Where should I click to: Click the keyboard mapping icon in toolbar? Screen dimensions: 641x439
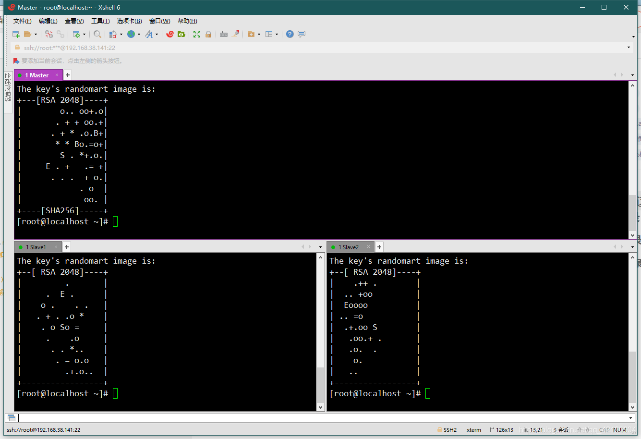click(x=224, y=34)
